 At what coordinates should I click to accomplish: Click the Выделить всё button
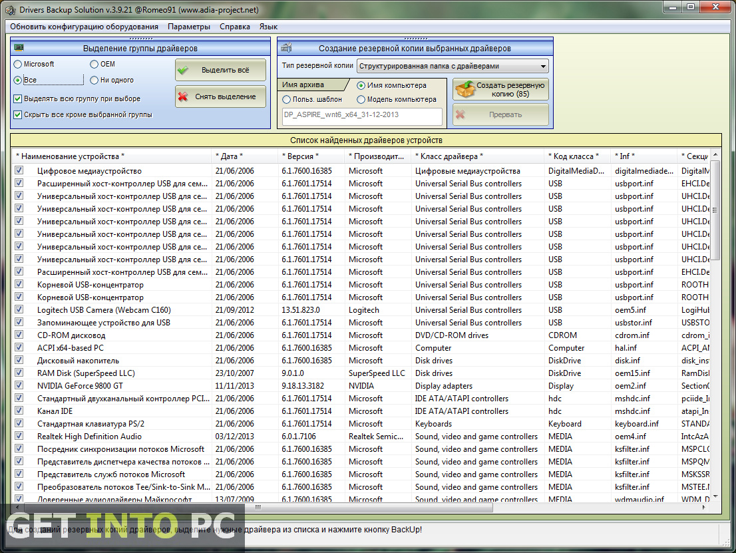(221, 70)
